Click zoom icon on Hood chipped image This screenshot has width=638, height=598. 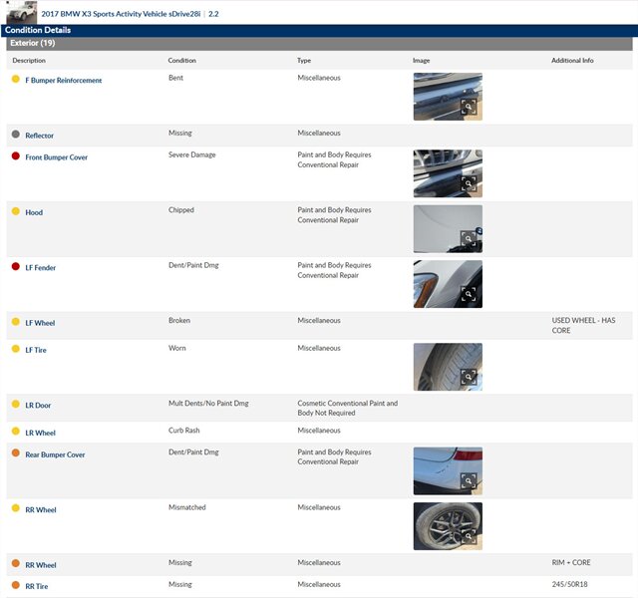click(x=469, y=239)
